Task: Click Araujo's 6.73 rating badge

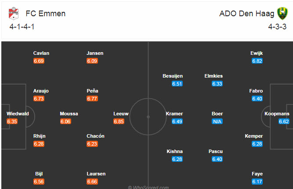Action: point(39,99)
